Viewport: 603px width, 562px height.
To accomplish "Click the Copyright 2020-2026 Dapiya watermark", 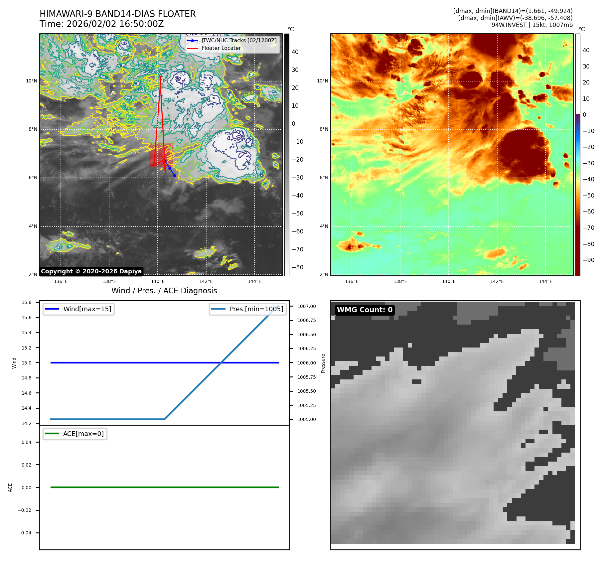I will coord(91,271).
